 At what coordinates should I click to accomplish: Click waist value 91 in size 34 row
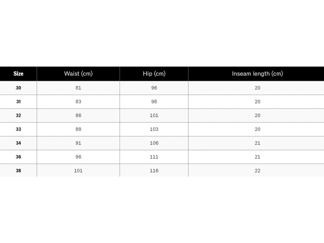click(x=78, y=143)
